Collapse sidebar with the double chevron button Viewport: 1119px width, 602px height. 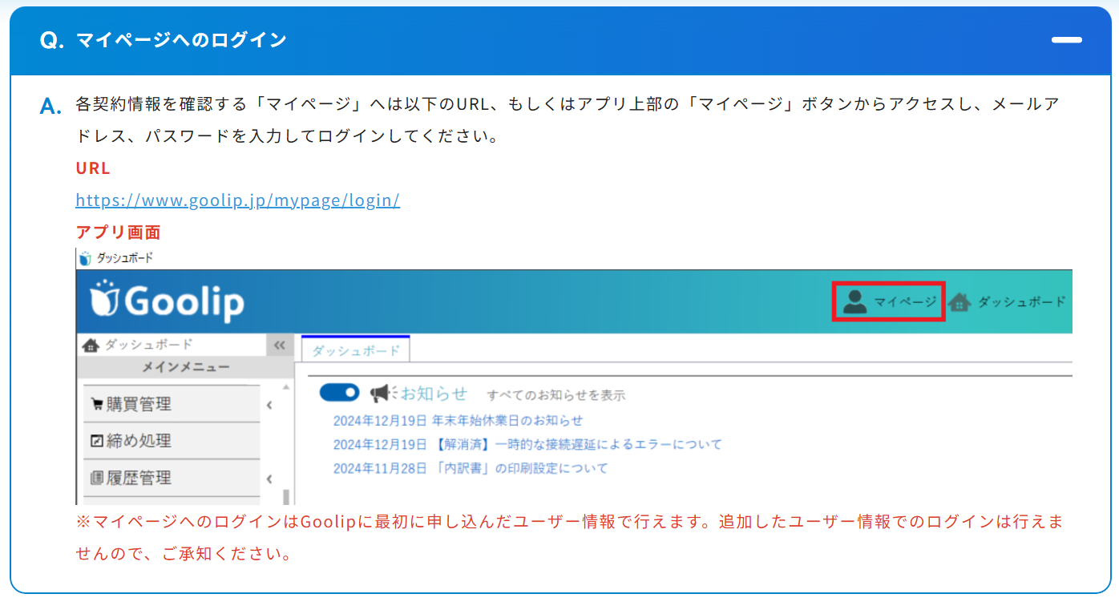(279, 345)
